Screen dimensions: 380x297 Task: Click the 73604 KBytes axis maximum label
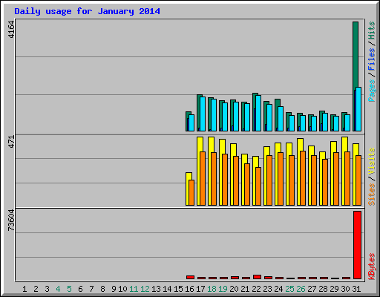pyautogui.click(x=11, y=220)
